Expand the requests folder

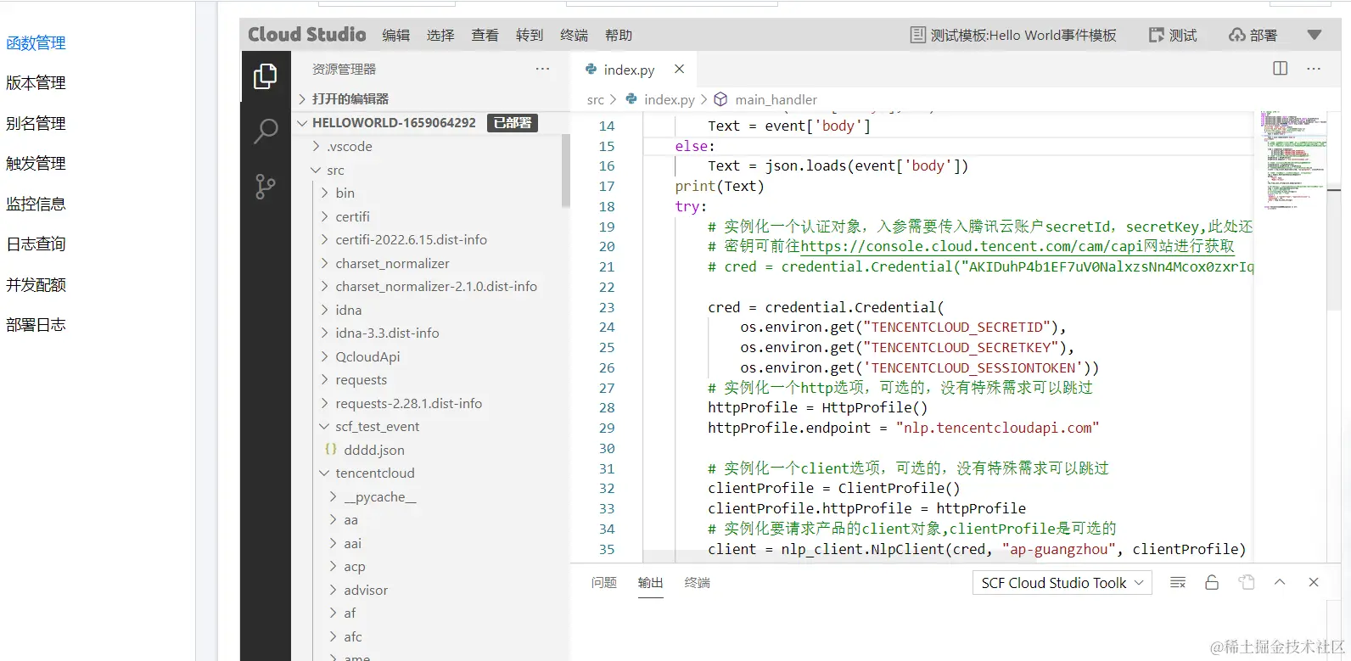click(427, 379)
